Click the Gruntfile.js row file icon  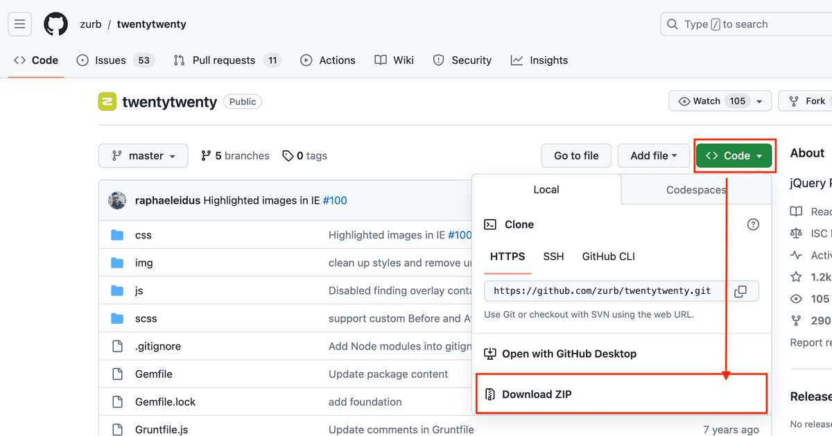click(x=117, y=430)
